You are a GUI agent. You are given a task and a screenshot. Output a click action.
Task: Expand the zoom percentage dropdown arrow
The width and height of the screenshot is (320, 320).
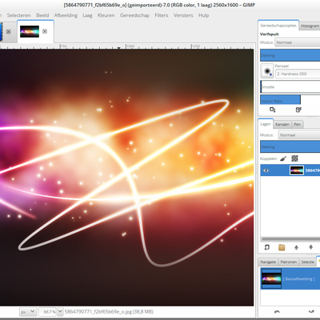click(60, 311)
